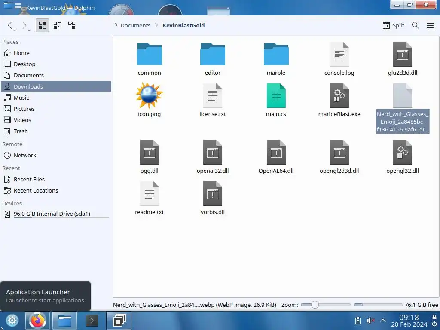Click the status bar file info text
This screenshot has height=330, width=440.
pyautogui.click(x=195, y=305)
